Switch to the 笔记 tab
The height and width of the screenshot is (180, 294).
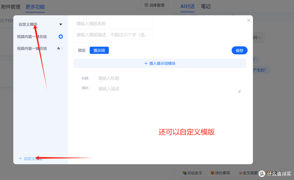[206, 6]
